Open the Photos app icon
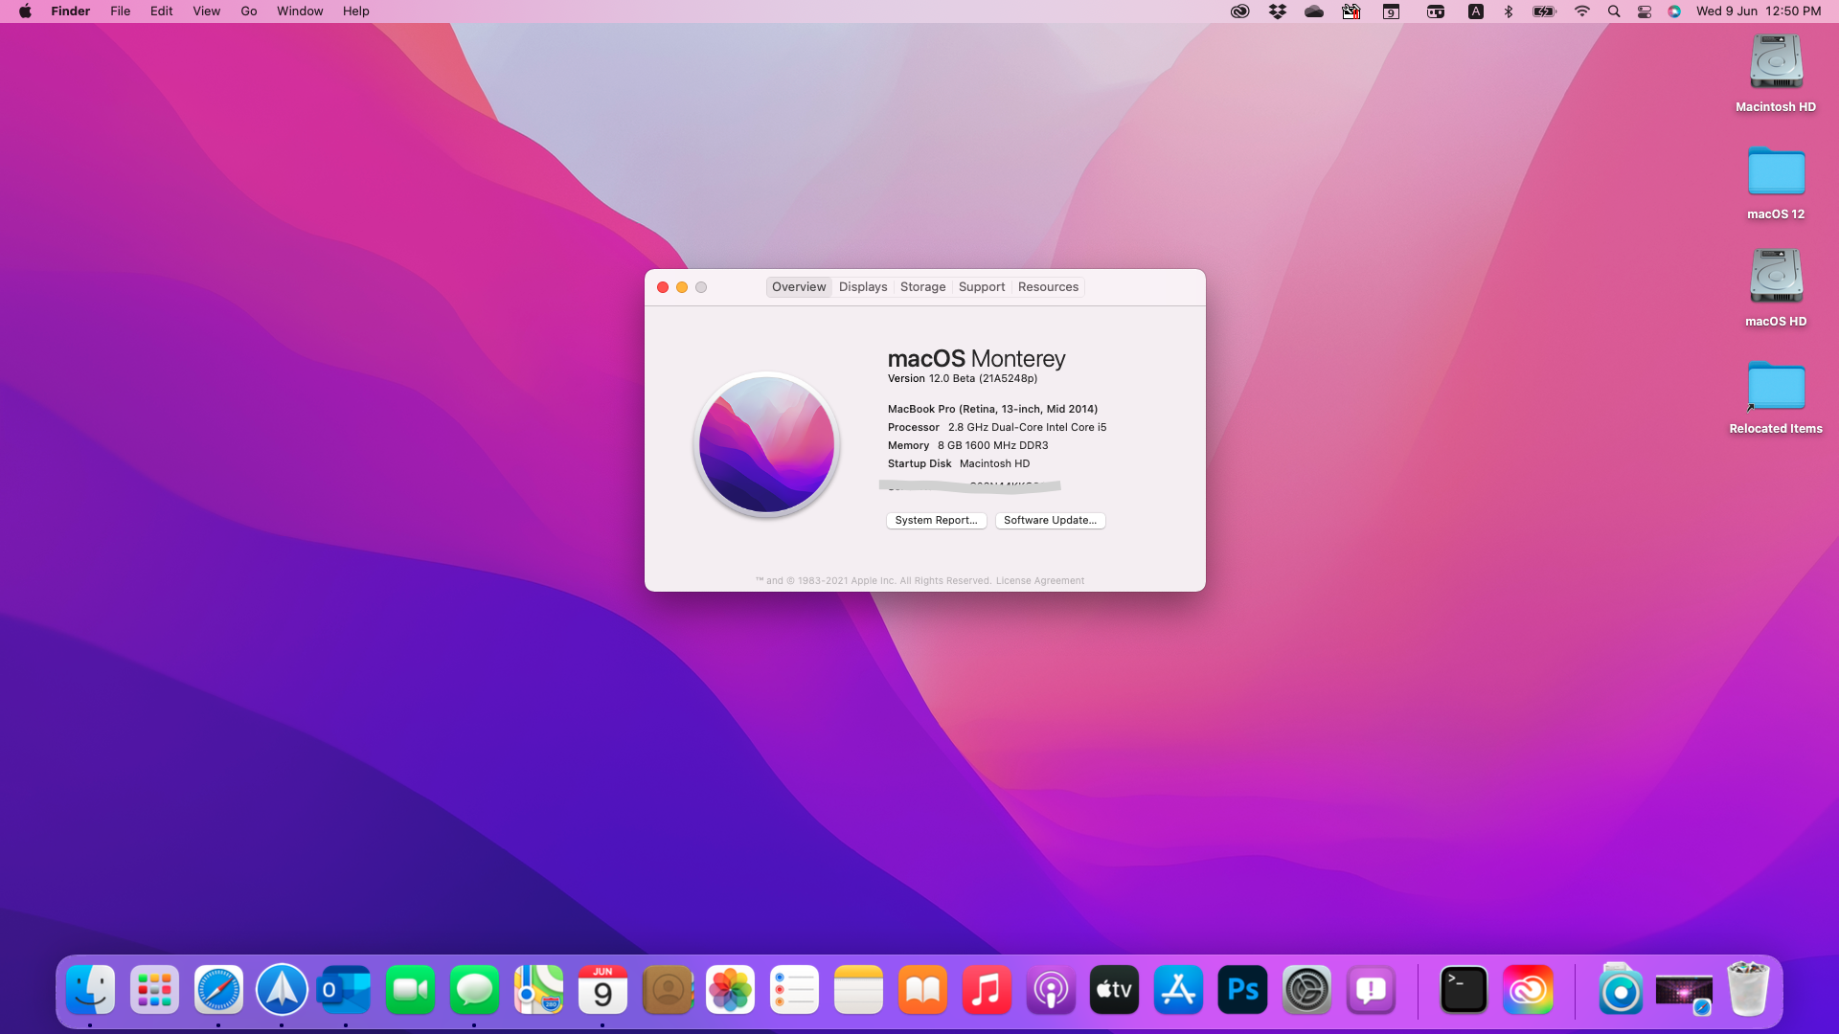Image resolution: width=1839 pixels, height=1034 pixels. click(x=730, y=990)
